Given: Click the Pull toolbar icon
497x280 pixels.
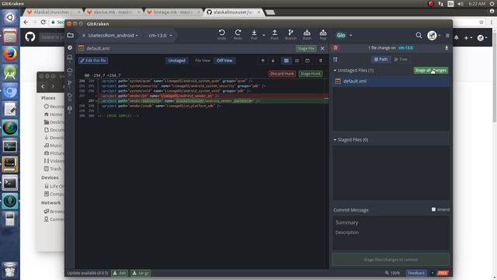Looking at the screenshot, I should coord(254,34).
